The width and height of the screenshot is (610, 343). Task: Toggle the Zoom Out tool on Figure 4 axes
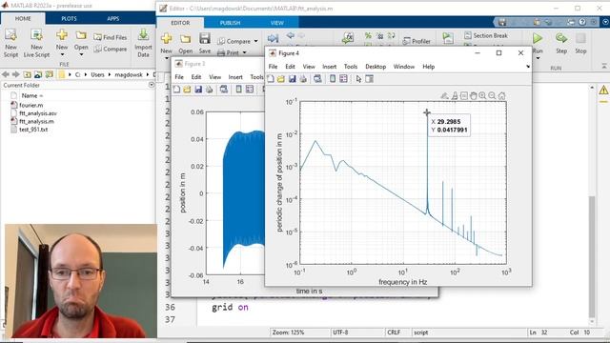coord(492,95)
